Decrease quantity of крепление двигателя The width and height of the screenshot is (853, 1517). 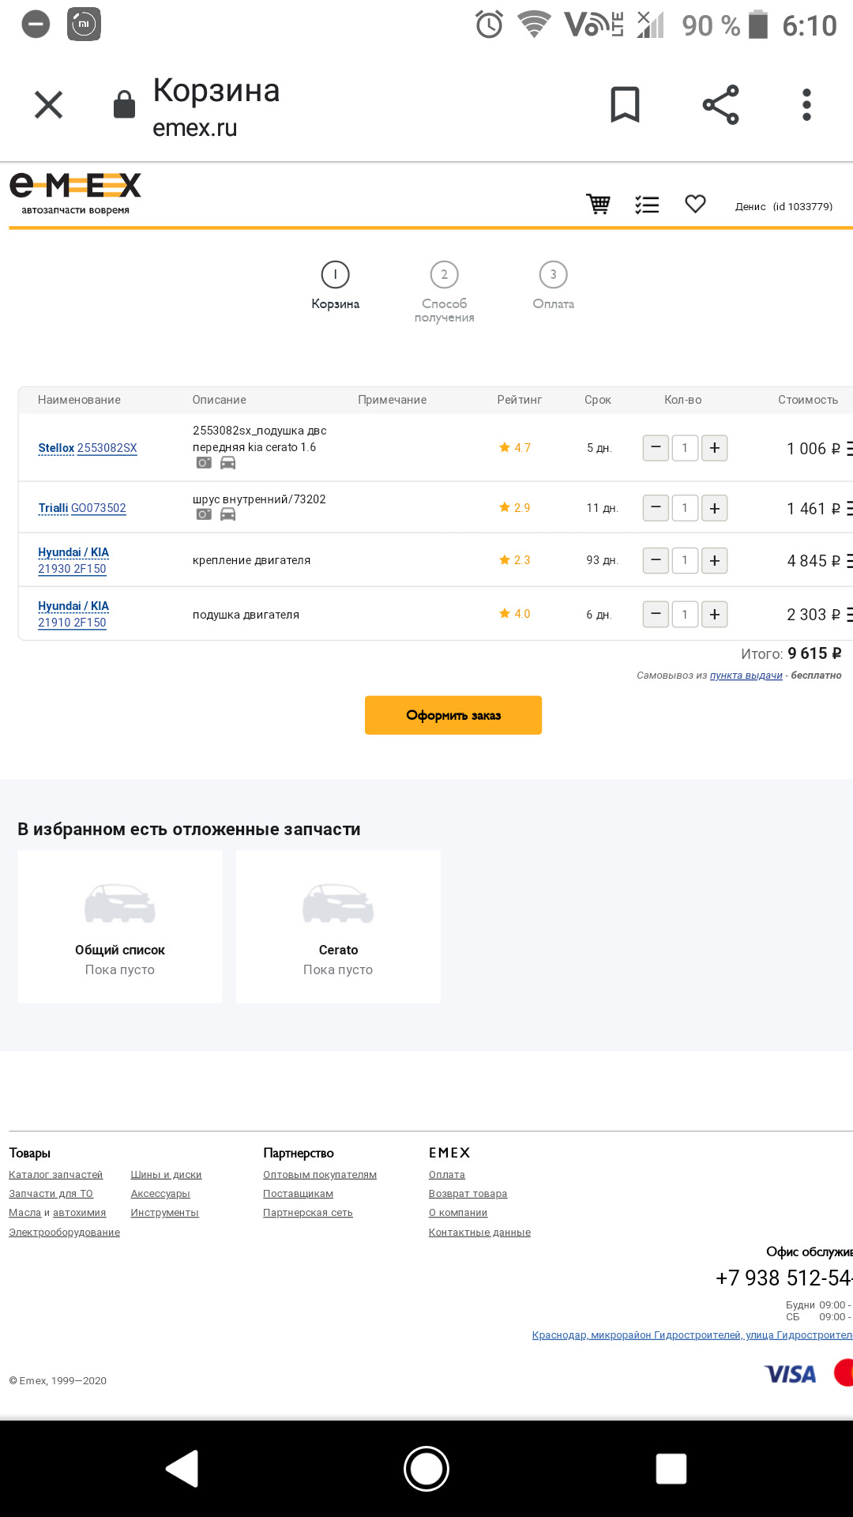(656, 560)
